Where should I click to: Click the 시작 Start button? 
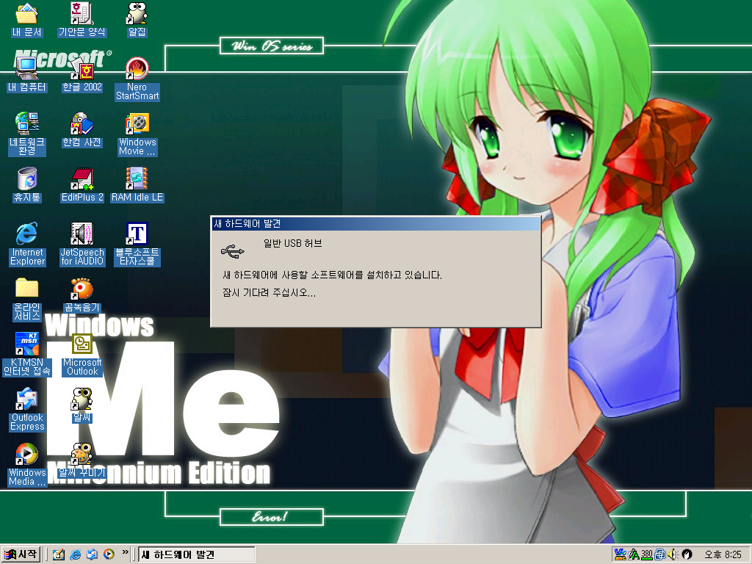click(21, 554)
